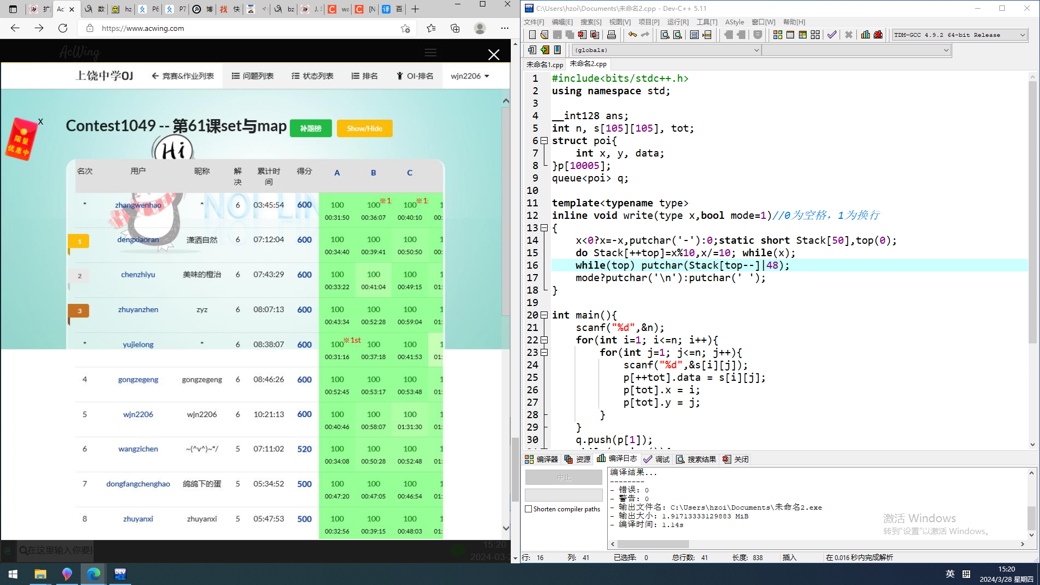Click the Print icon in Dev-C++ toolbar
Screen dimensions: 1040x585
(x=612, y=35)
